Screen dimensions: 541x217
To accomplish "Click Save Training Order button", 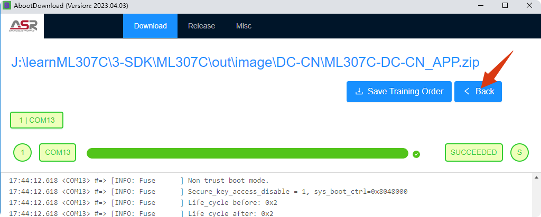I will click(399, 92).
